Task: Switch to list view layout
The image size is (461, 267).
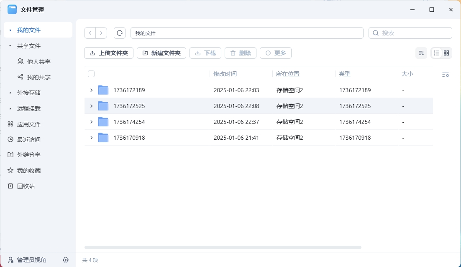Action: coord(437,53)
